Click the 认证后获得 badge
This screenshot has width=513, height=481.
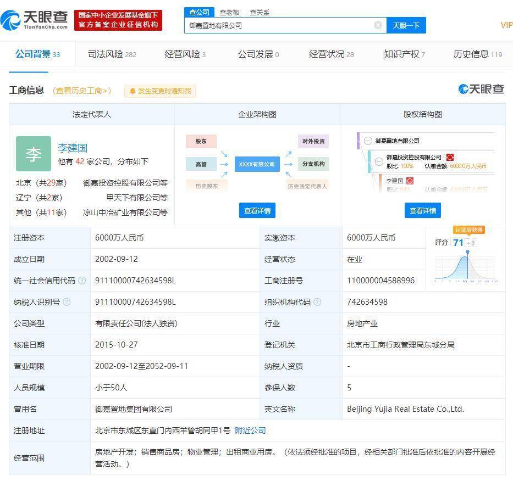coord(469,230)
